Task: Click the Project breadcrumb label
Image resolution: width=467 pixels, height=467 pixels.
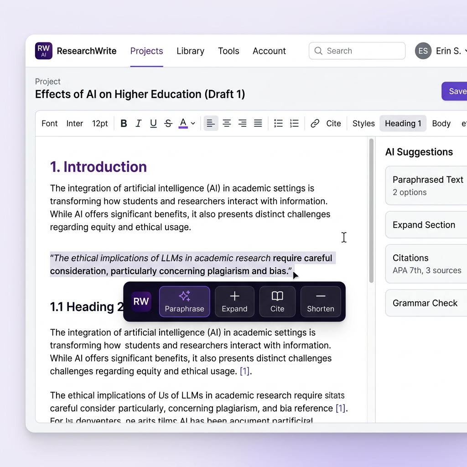Action: 47,81
